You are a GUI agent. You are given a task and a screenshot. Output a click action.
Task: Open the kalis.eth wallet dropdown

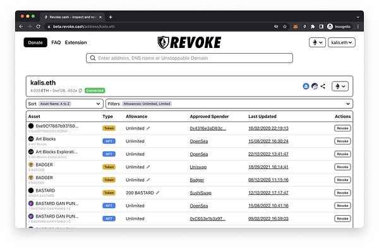[x=342, y=42]
